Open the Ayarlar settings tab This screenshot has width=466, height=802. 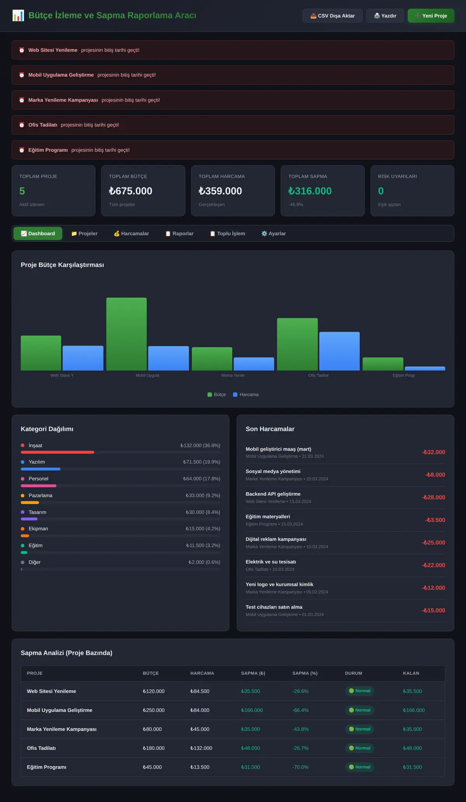[x=273, y=233]
